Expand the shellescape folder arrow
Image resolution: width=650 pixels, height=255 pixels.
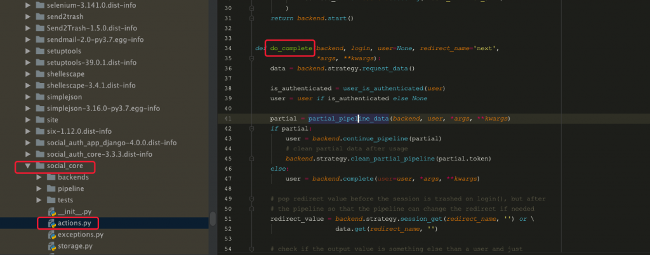point(27,74)
